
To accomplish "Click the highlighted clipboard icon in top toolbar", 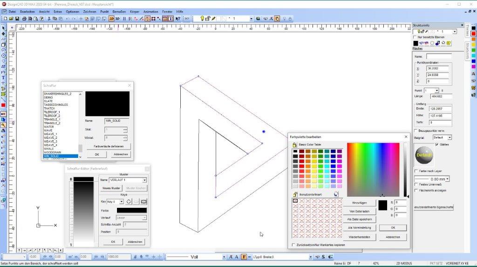I will click(x=277, y=19).
